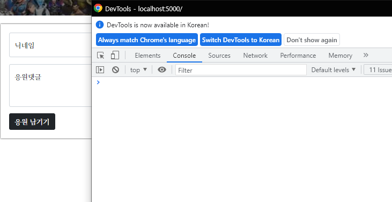Click Don't show again
392x202 pixels.
[312, 40]
